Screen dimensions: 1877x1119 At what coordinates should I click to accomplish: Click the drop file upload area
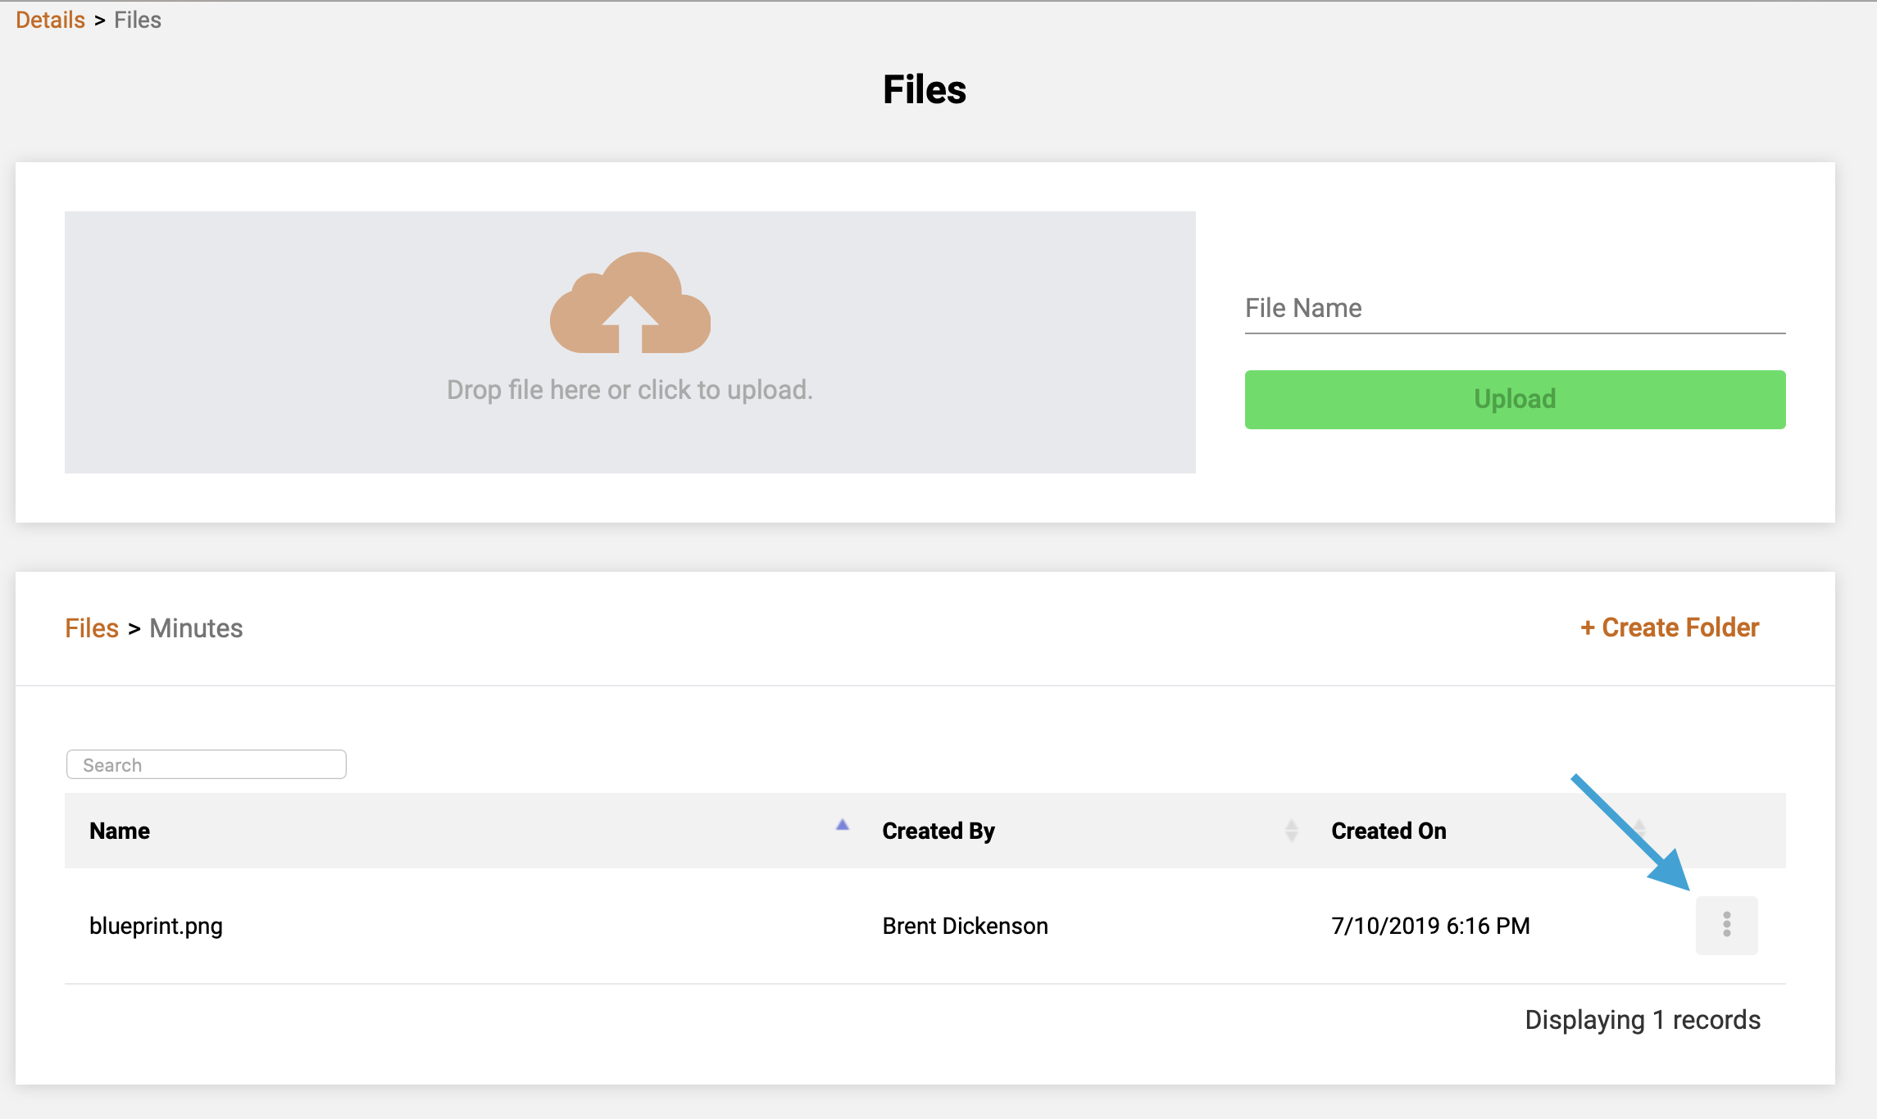click(x=630, y=342)
